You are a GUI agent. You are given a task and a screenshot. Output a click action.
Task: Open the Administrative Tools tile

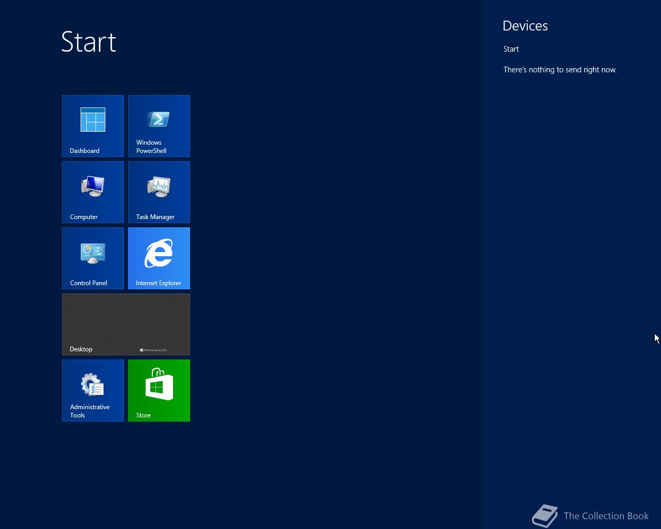tap(93, 391)
